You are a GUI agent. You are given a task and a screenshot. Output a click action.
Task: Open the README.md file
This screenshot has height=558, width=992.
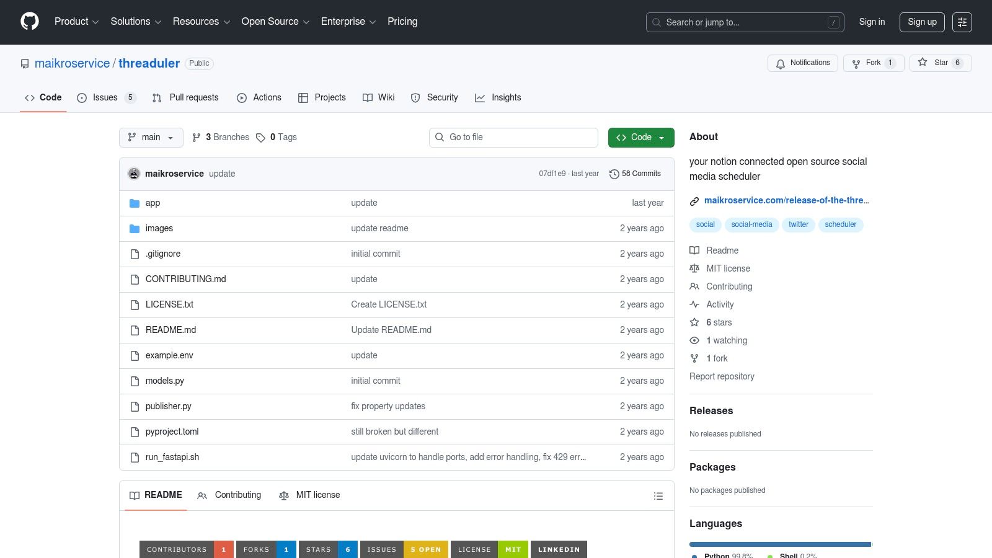[x=170, y=330]
